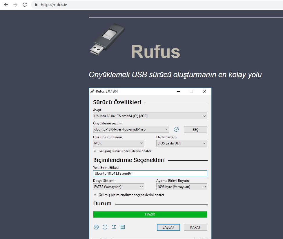
Task: Click the browser forward arrow
Action: click(15, 5)
